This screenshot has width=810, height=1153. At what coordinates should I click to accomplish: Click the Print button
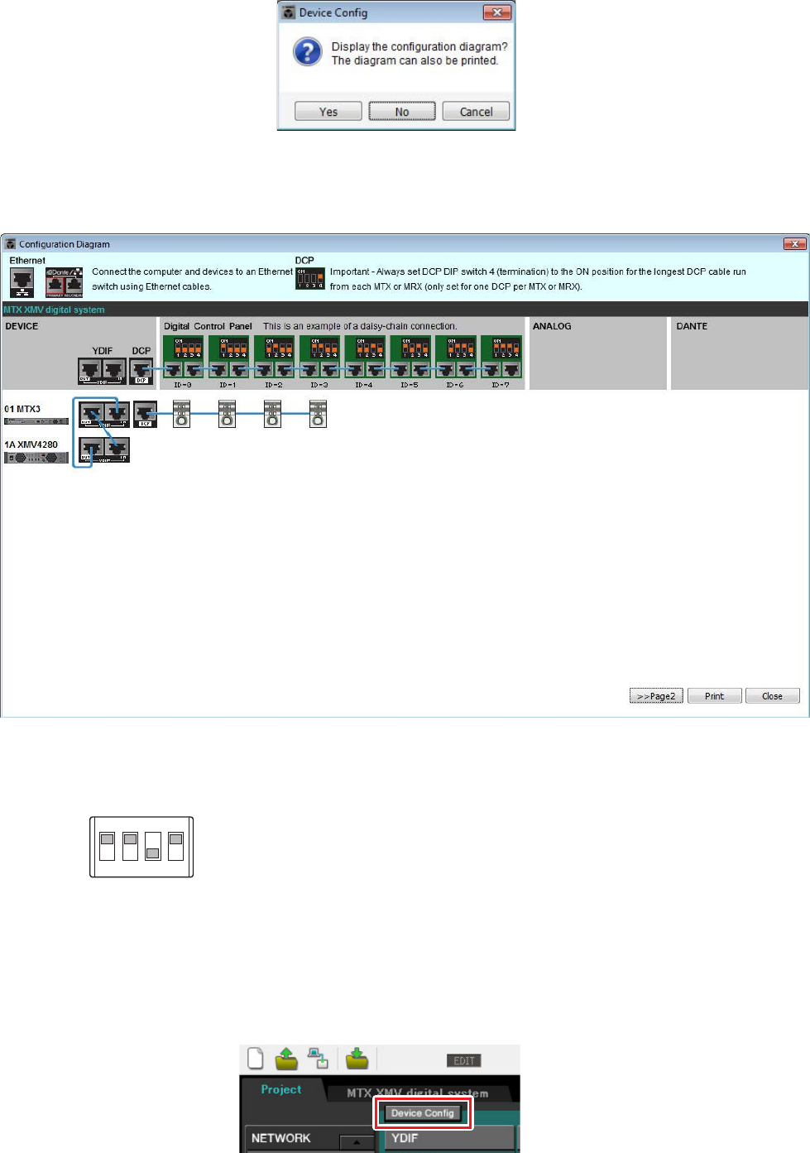[714, 696]
